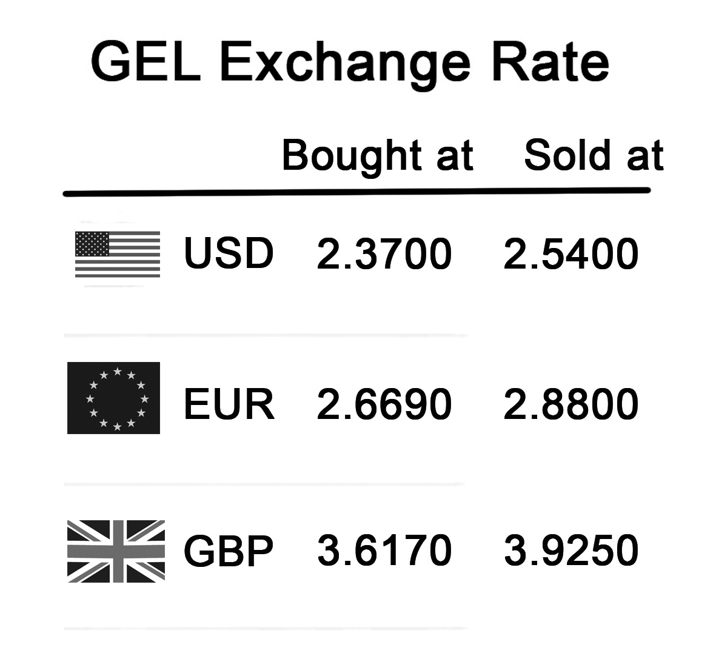716x653 pixels.
Task: Select EUR sold rate 2.8800
Action: tap(570, 404)
